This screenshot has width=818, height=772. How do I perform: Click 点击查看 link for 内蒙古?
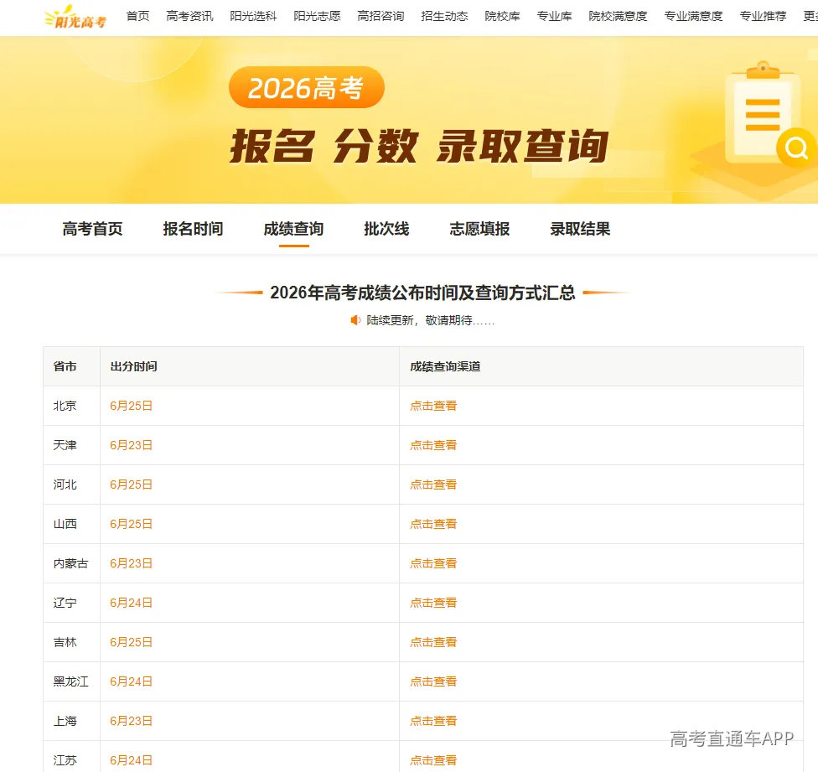point(433,563)
